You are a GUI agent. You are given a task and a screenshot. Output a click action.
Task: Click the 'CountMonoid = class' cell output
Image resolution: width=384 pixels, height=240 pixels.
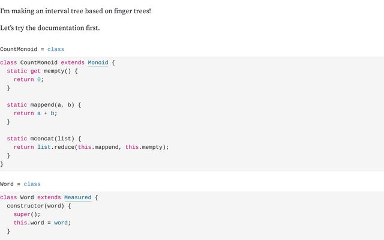tap(32, 49)
